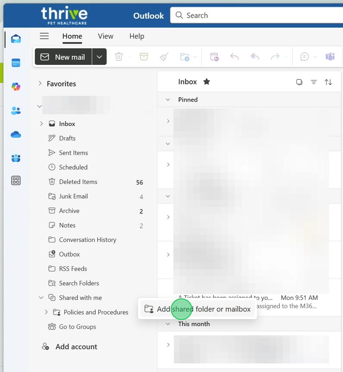Select Add shared folder or mailbox

pyautogui.click(x=197, y=309)
